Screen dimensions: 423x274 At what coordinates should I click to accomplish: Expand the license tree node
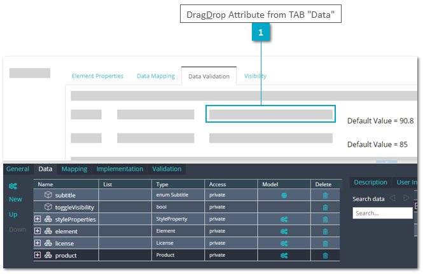[x=38, y=243]
